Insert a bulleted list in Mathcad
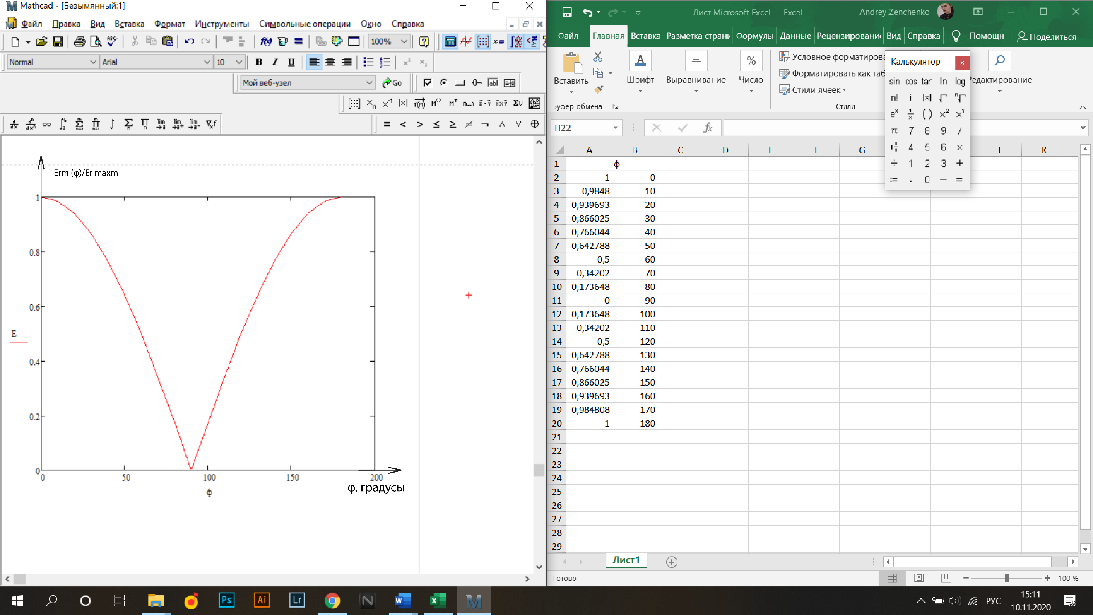The image size is (1093, 615). [x=368, y=63]
